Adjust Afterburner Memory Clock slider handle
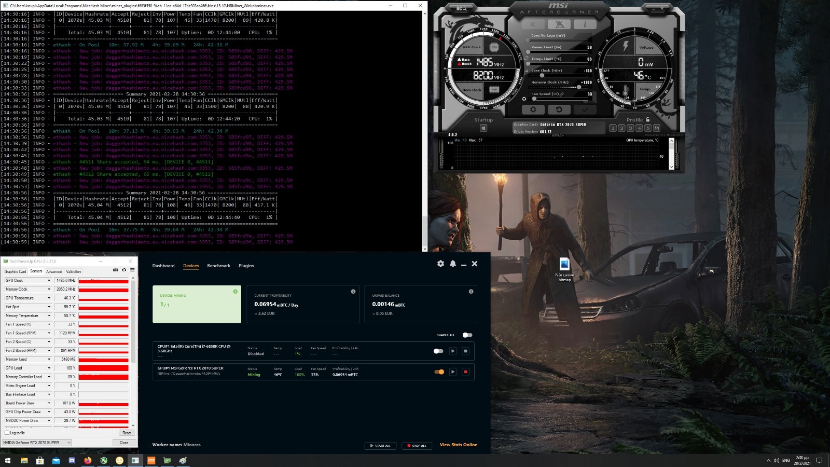The height and width of the screenshot is (467, 830). [579, 87]
